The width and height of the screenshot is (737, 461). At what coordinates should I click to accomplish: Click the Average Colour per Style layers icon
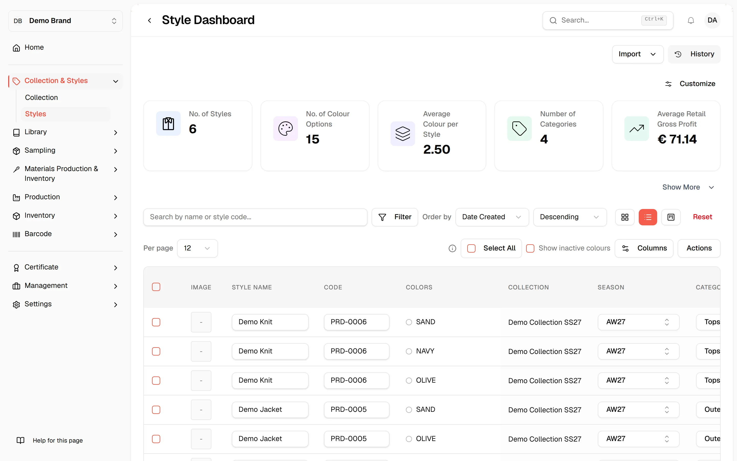point(403,133)
